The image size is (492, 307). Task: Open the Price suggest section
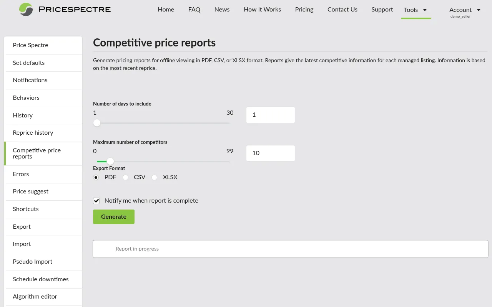[x=31, y=191]
